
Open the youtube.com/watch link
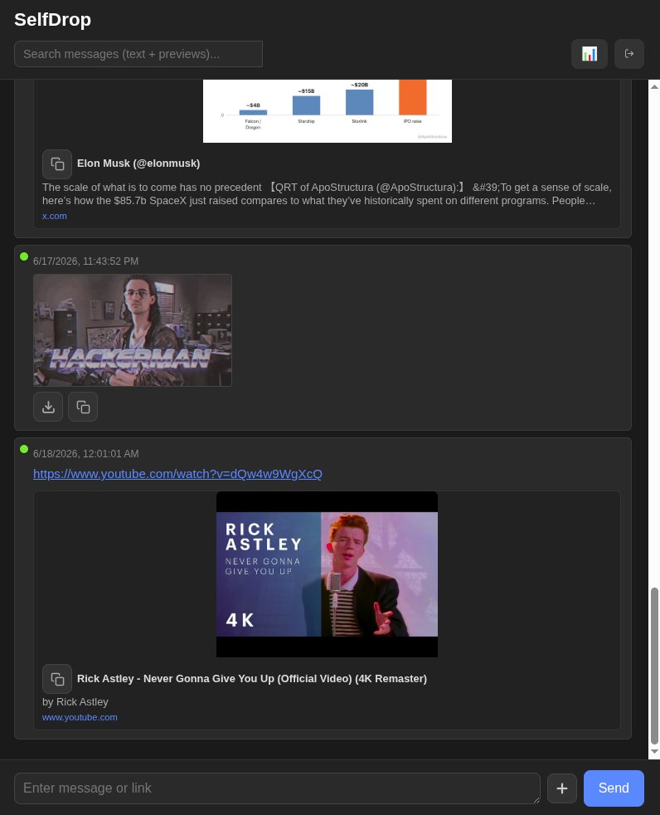[177, 474]
